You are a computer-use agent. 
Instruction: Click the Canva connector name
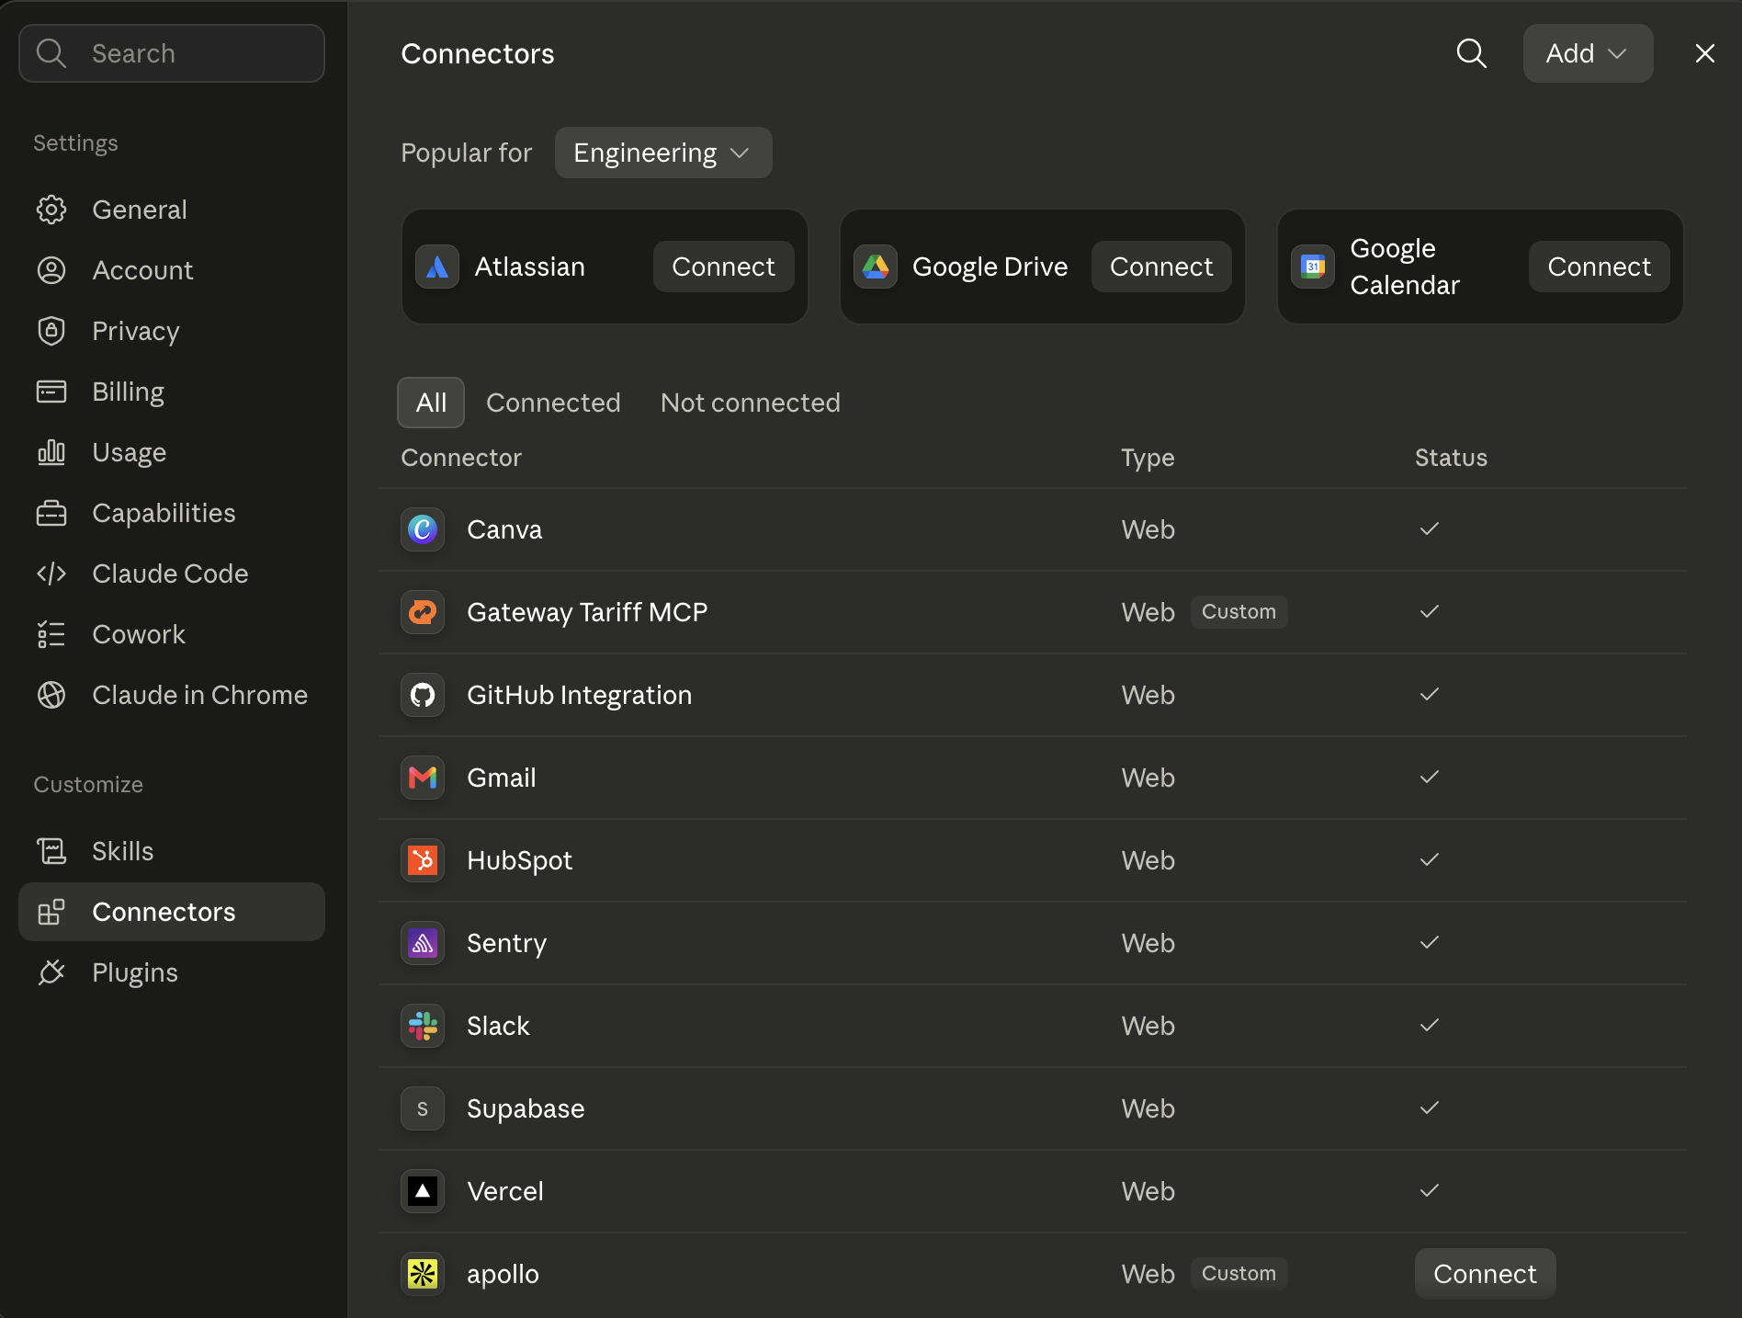coord(504,529)
